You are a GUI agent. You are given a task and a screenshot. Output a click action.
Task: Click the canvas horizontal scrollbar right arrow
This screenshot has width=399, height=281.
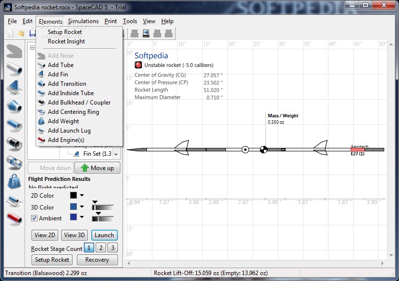coord(382,263)
